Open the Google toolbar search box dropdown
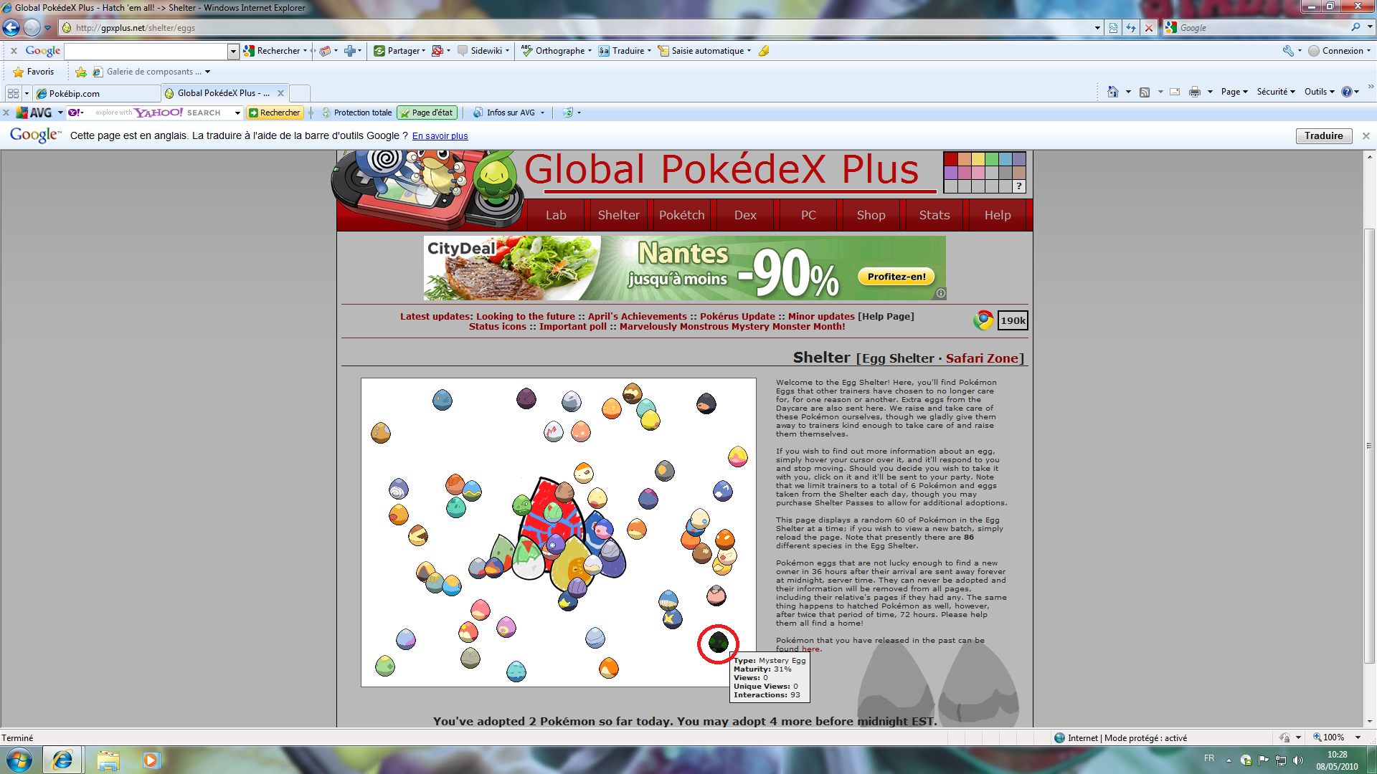Image resolution: width=1377 pixels, height=774 pixels. click(233, 51)
